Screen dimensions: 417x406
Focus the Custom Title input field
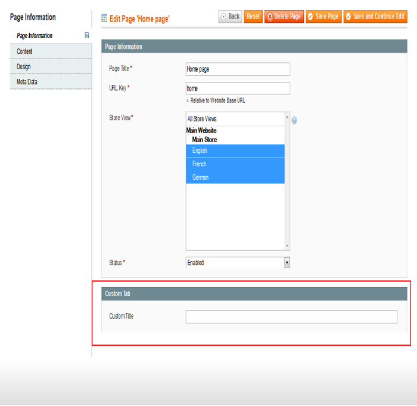(291, 316)
